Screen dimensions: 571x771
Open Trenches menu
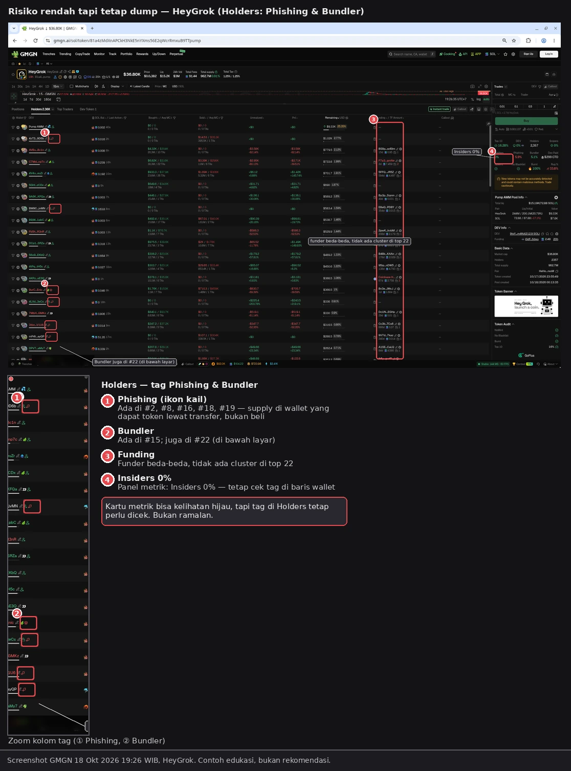tap(49, 54)
